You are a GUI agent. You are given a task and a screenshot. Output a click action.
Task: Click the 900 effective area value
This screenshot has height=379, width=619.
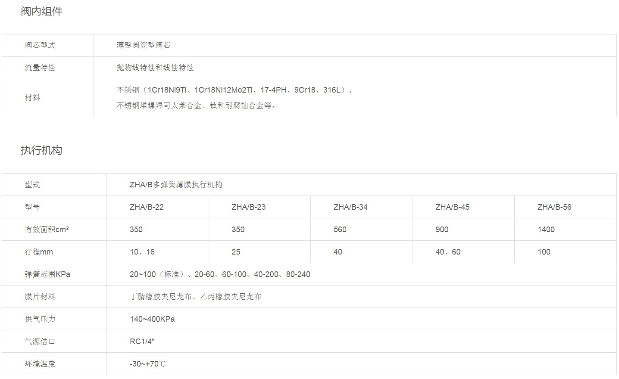[x=442, y=230]
